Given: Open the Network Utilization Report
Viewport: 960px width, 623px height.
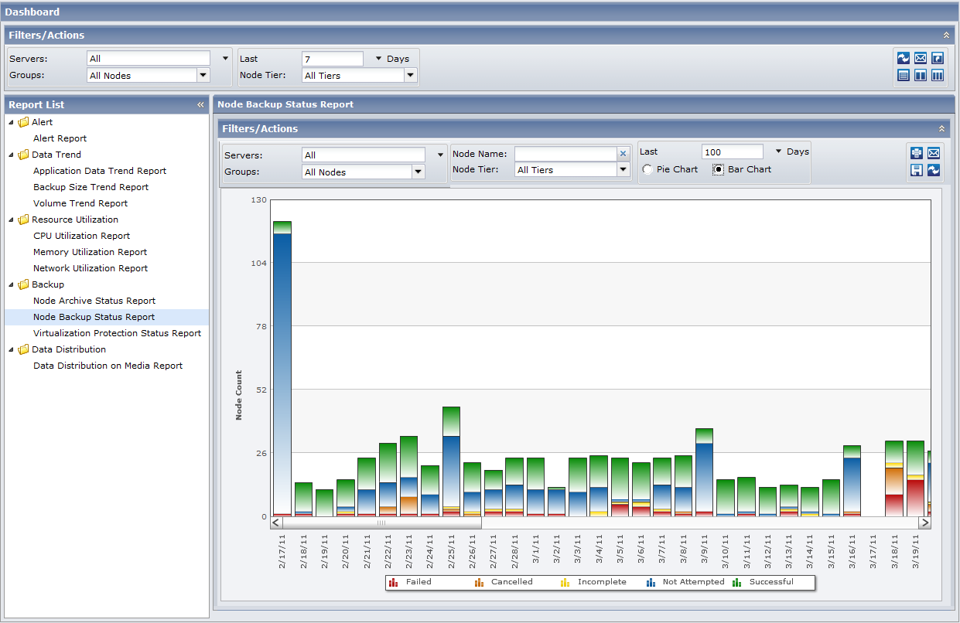Looking at the screenshot, I should pyautogui.click(x=91, y=268).
